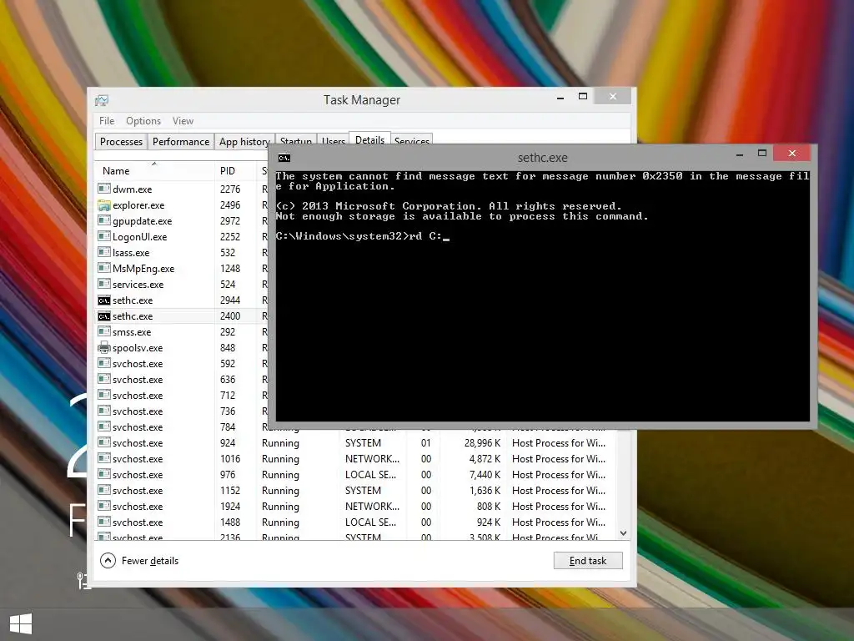Click icon of svchost.exe PID 712
This screenshot has width=854, height=641.
tap(104, 395)
